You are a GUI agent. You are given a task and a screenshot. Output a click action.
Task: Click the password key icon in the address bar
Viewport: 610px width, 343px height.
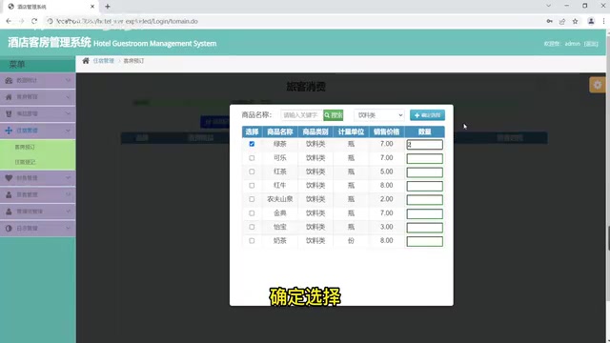click(x=549, y=21)
